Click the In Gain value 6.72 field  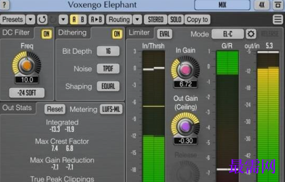click(185, 84)
